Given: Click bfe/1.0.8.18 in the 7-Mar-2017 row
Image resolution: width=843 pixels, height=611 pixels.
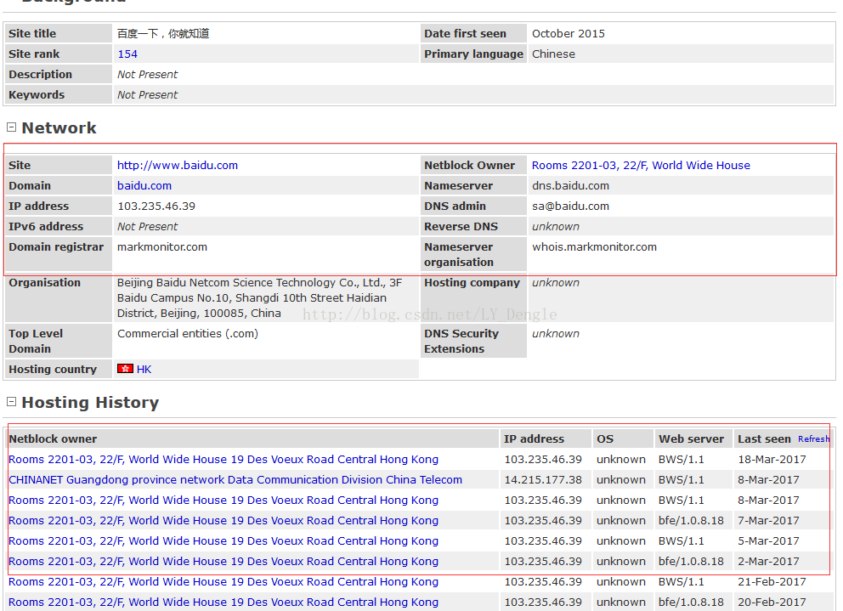Looking at the screenshot, I should 691,521.
